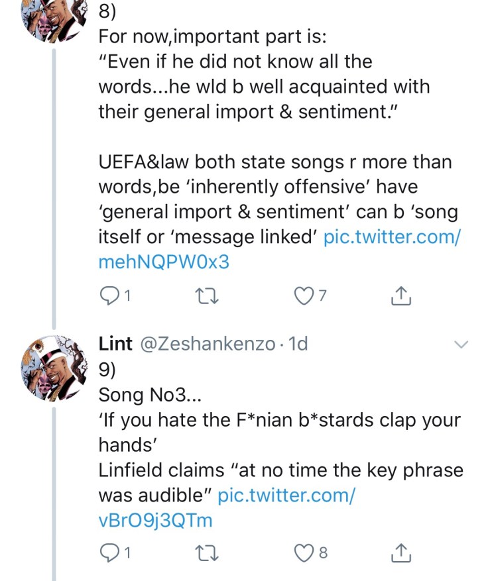The width and height of the screenshot is (488, 581).
Task: Open the tweet starting 'Song No3...'
Action: click(x=152, y=394)
